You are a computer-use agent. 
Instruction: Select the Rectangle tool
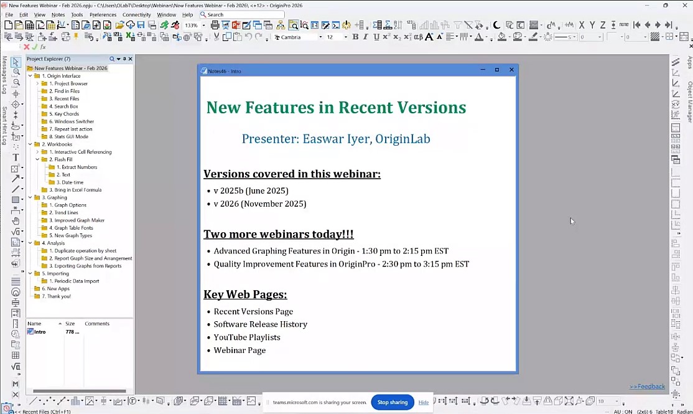[x=16, y=200]
